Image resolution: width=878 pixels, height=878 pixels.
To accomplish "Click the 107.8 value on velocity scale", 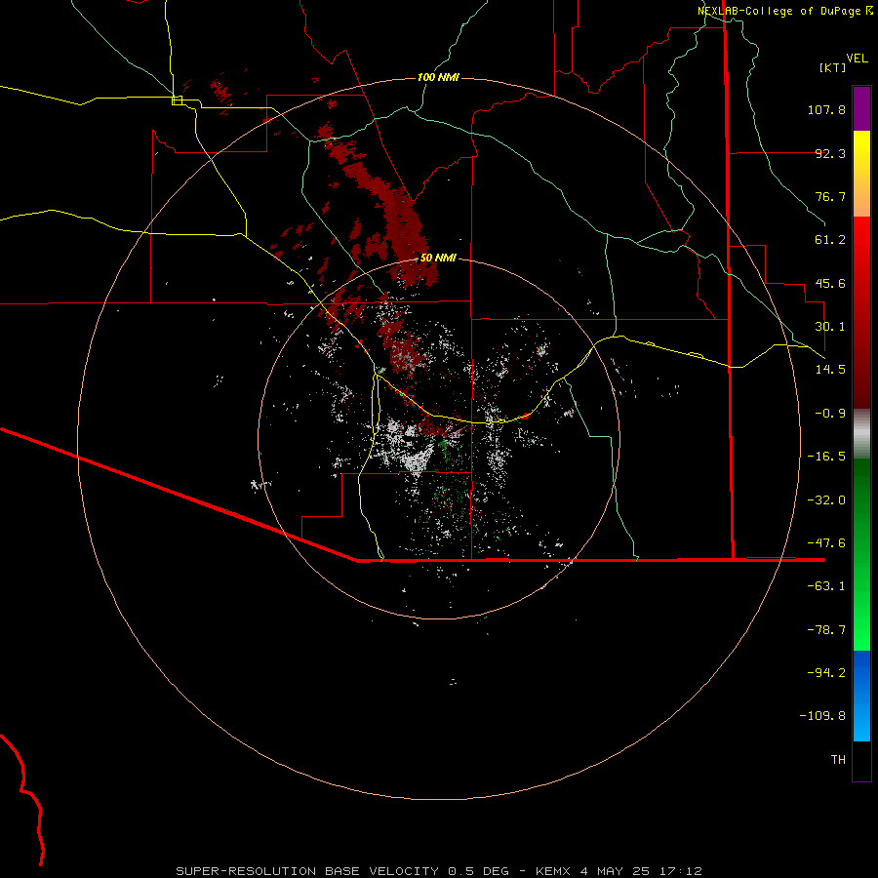I will [x=826, y=109].
